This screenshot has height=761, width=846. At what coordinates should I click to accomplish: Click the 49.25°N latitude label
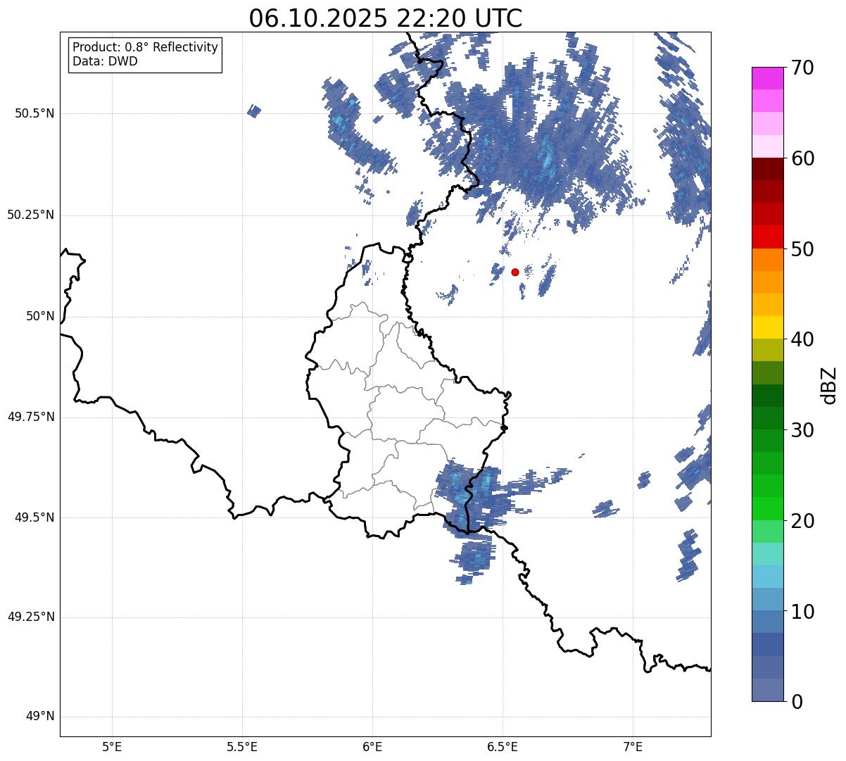tap(30, 617)
